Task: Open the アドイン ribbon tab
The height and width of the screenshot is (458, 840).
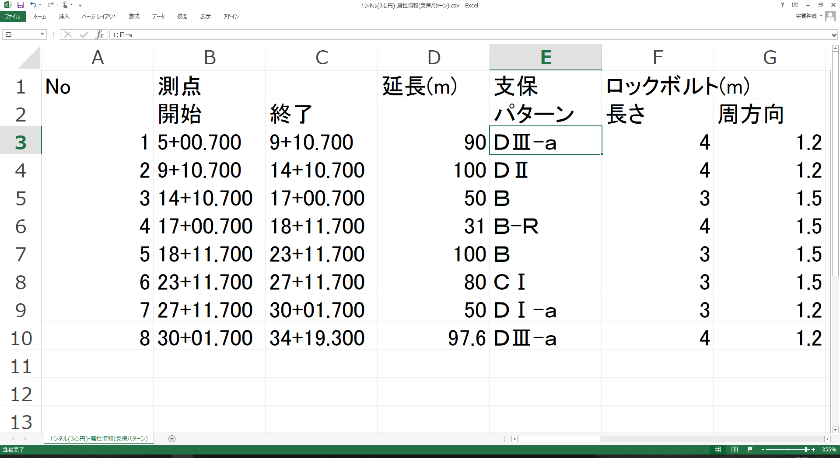Action: click(231, 16)
